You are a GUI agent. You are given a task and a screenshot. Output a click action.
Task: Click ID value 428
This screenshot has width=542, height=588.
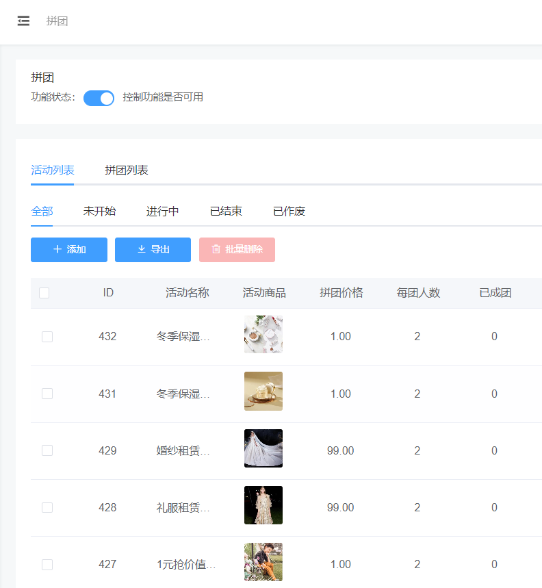coord(107,507)
